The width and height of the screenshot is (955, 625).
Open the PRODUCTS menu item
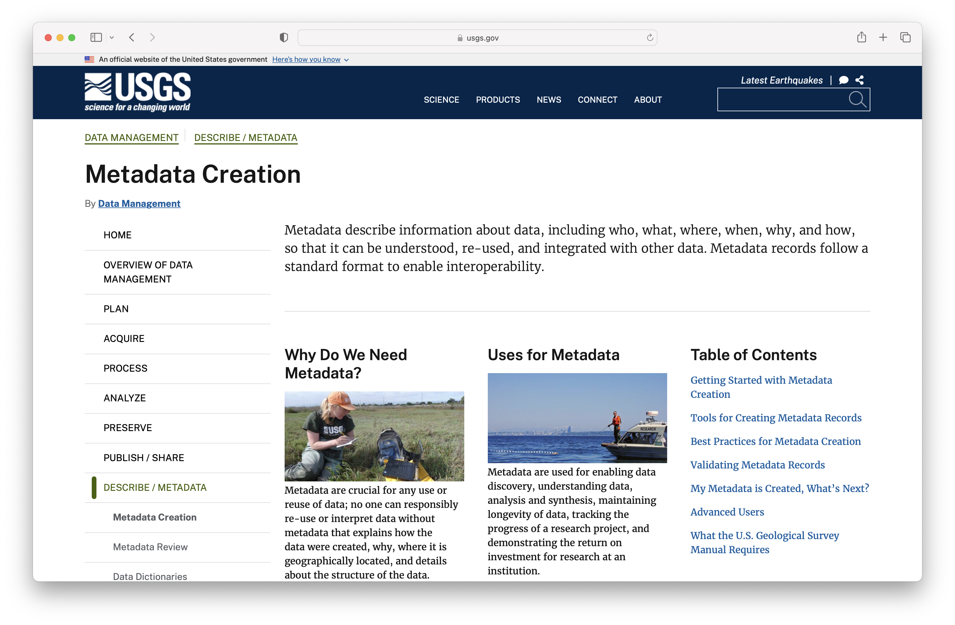497,100
